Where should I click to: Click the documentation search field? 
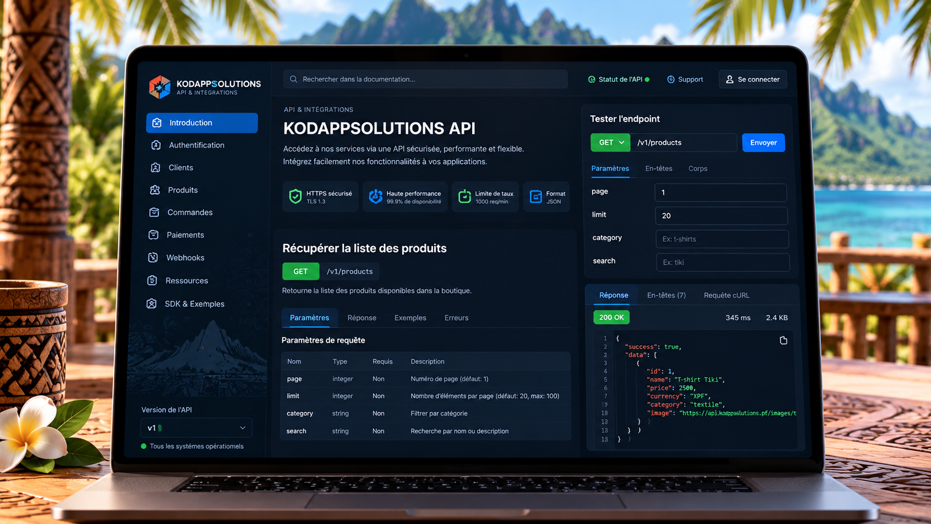click(425, 79)
